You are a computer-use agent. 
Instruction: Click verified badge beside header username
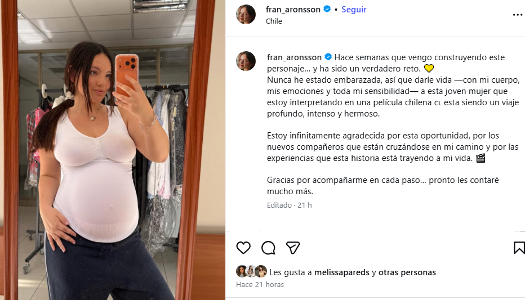pyautogui.click(x=327, y=9)
